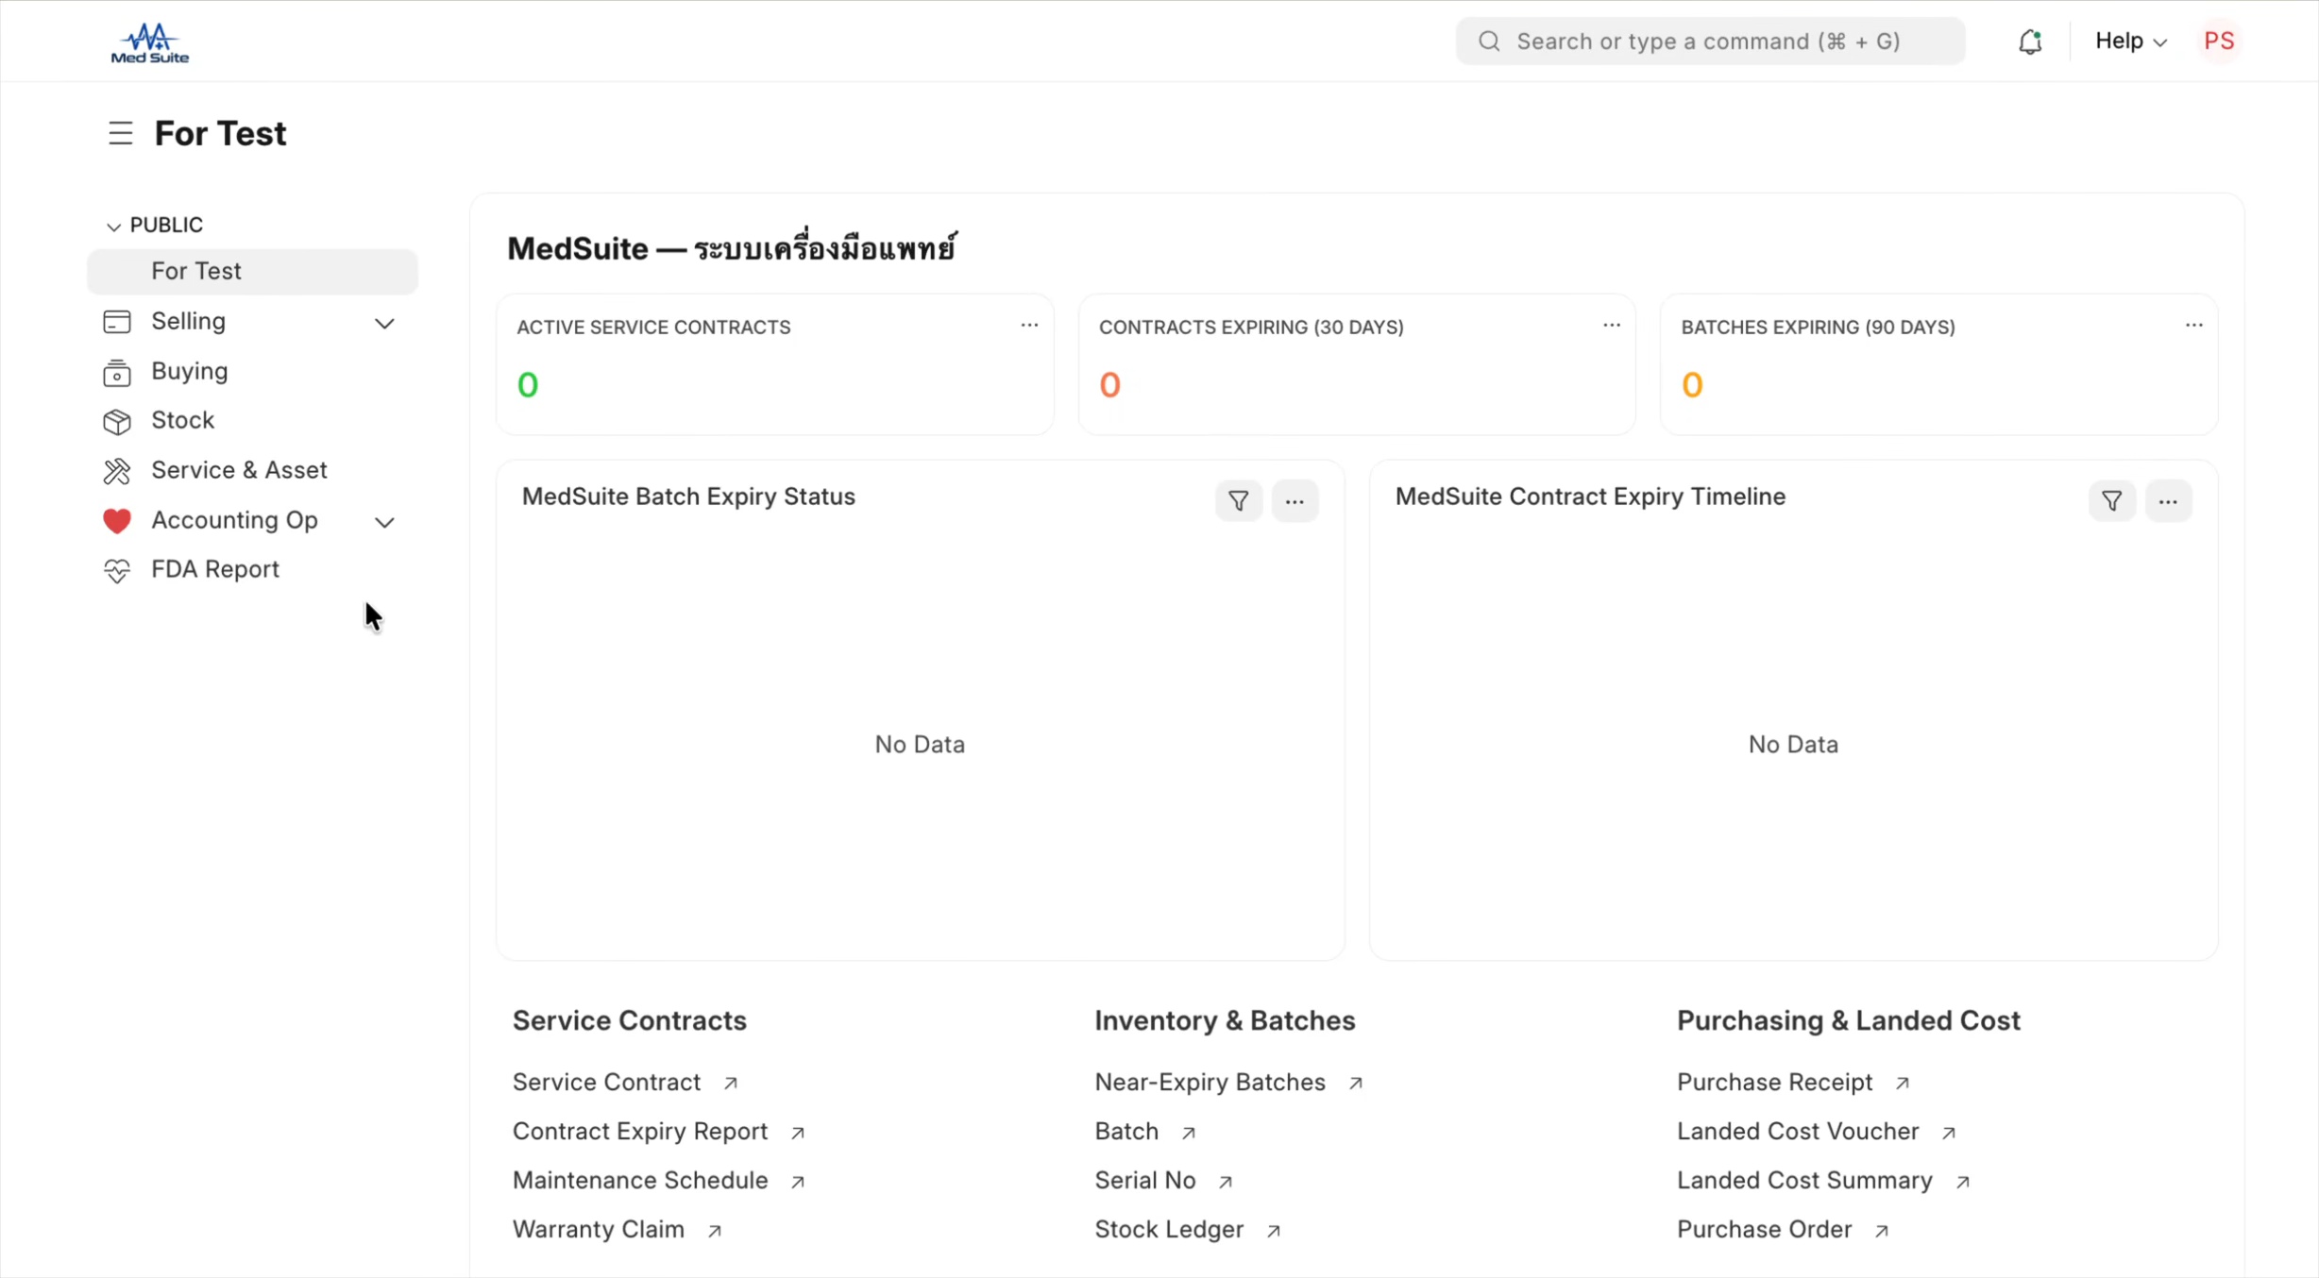The width and height of the screenshot is (2319, 1278).
Task: Click the Stock box icon
Action: (x=117, y=421)
